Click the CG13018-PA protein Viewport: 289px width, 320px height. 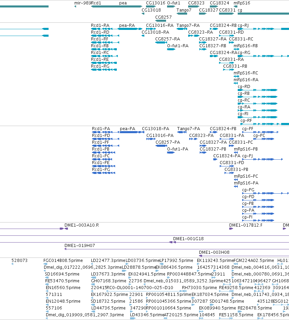point(156,129)
